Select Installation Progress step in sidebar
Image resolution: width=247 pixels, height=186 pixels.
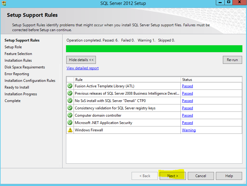[21, 94]
